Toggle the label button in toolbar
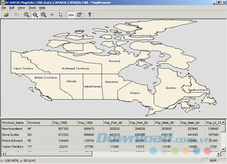 (x=71, y=15)
